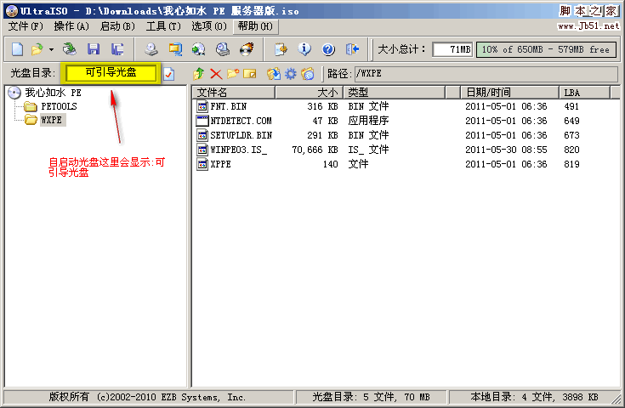625x408 pixels.
Task: Open the 启动(B) menu
Action: click(x=117, y=26)
